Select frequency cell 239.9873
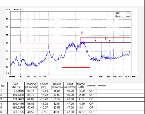The height and width of the screenshot is (115, 145). coord(18,99)
